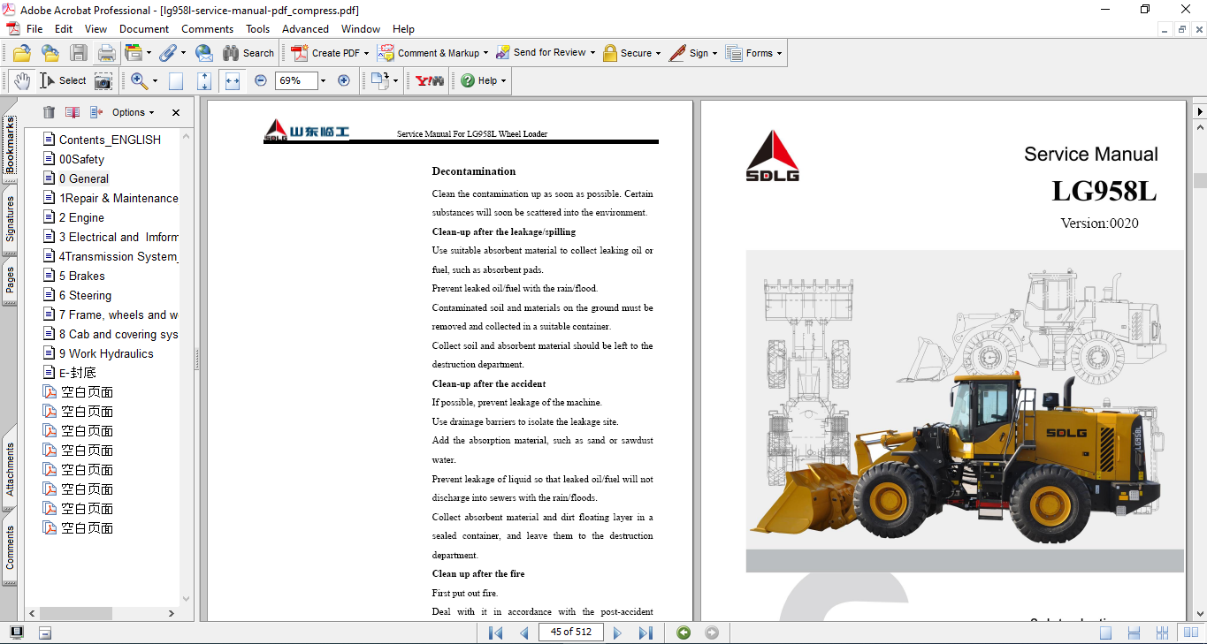
Task: Click the Search button with binoculars
Action: [248, 53]
